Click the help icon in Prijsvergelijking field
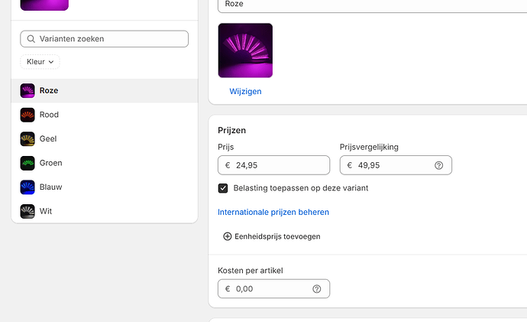527x322 pixels. click(438, 165)
